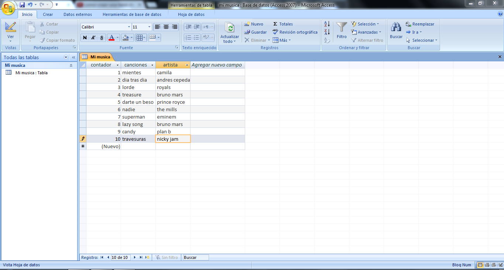Align text left

pos(158,27)
